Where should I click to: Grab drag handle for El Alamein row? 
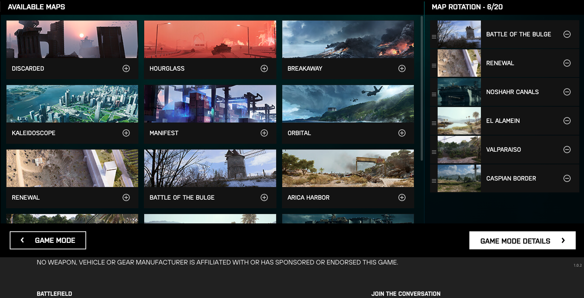click(x=434, y=123)
